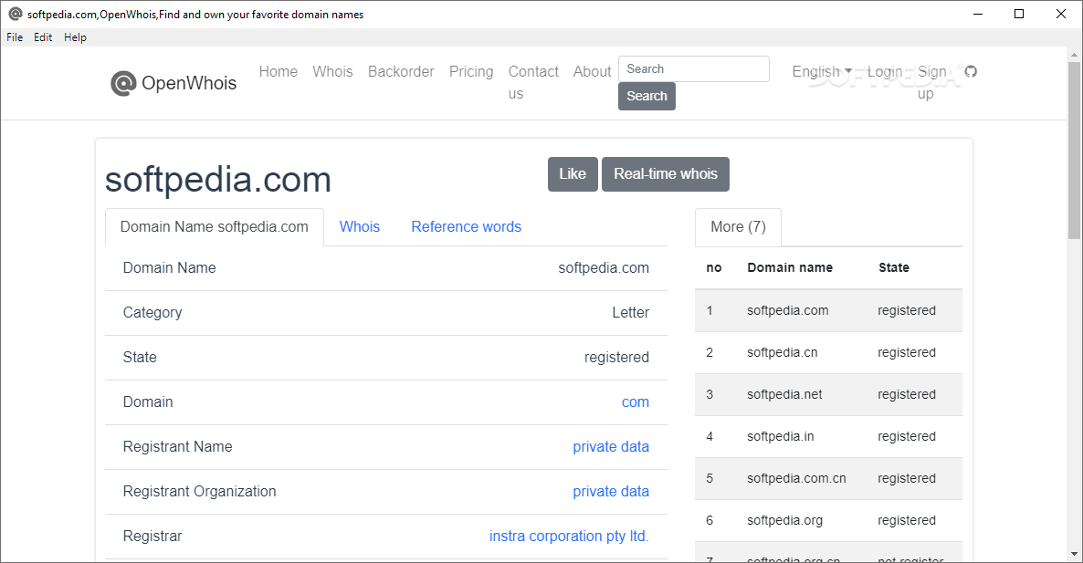Click the scrollbar down arrow

[1074, 554]
